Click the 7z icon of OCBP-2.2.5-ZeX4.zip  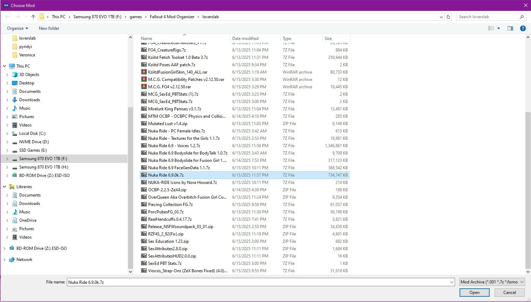(x=144, y=190)
